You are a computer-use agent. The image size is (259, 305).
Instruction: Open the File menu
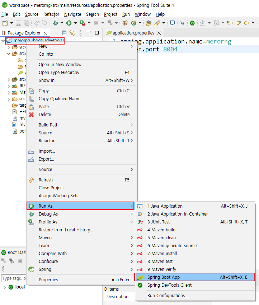[5, 14]
